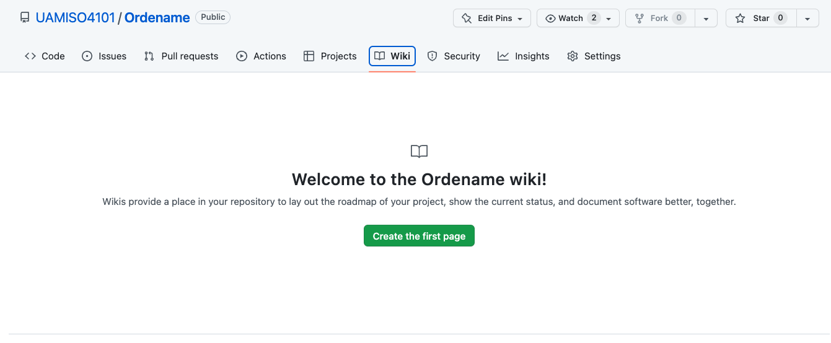Viewport: 831px width, 343px height.
Task: Click the Issues circle-dot icon
Action: coord(87,56)
